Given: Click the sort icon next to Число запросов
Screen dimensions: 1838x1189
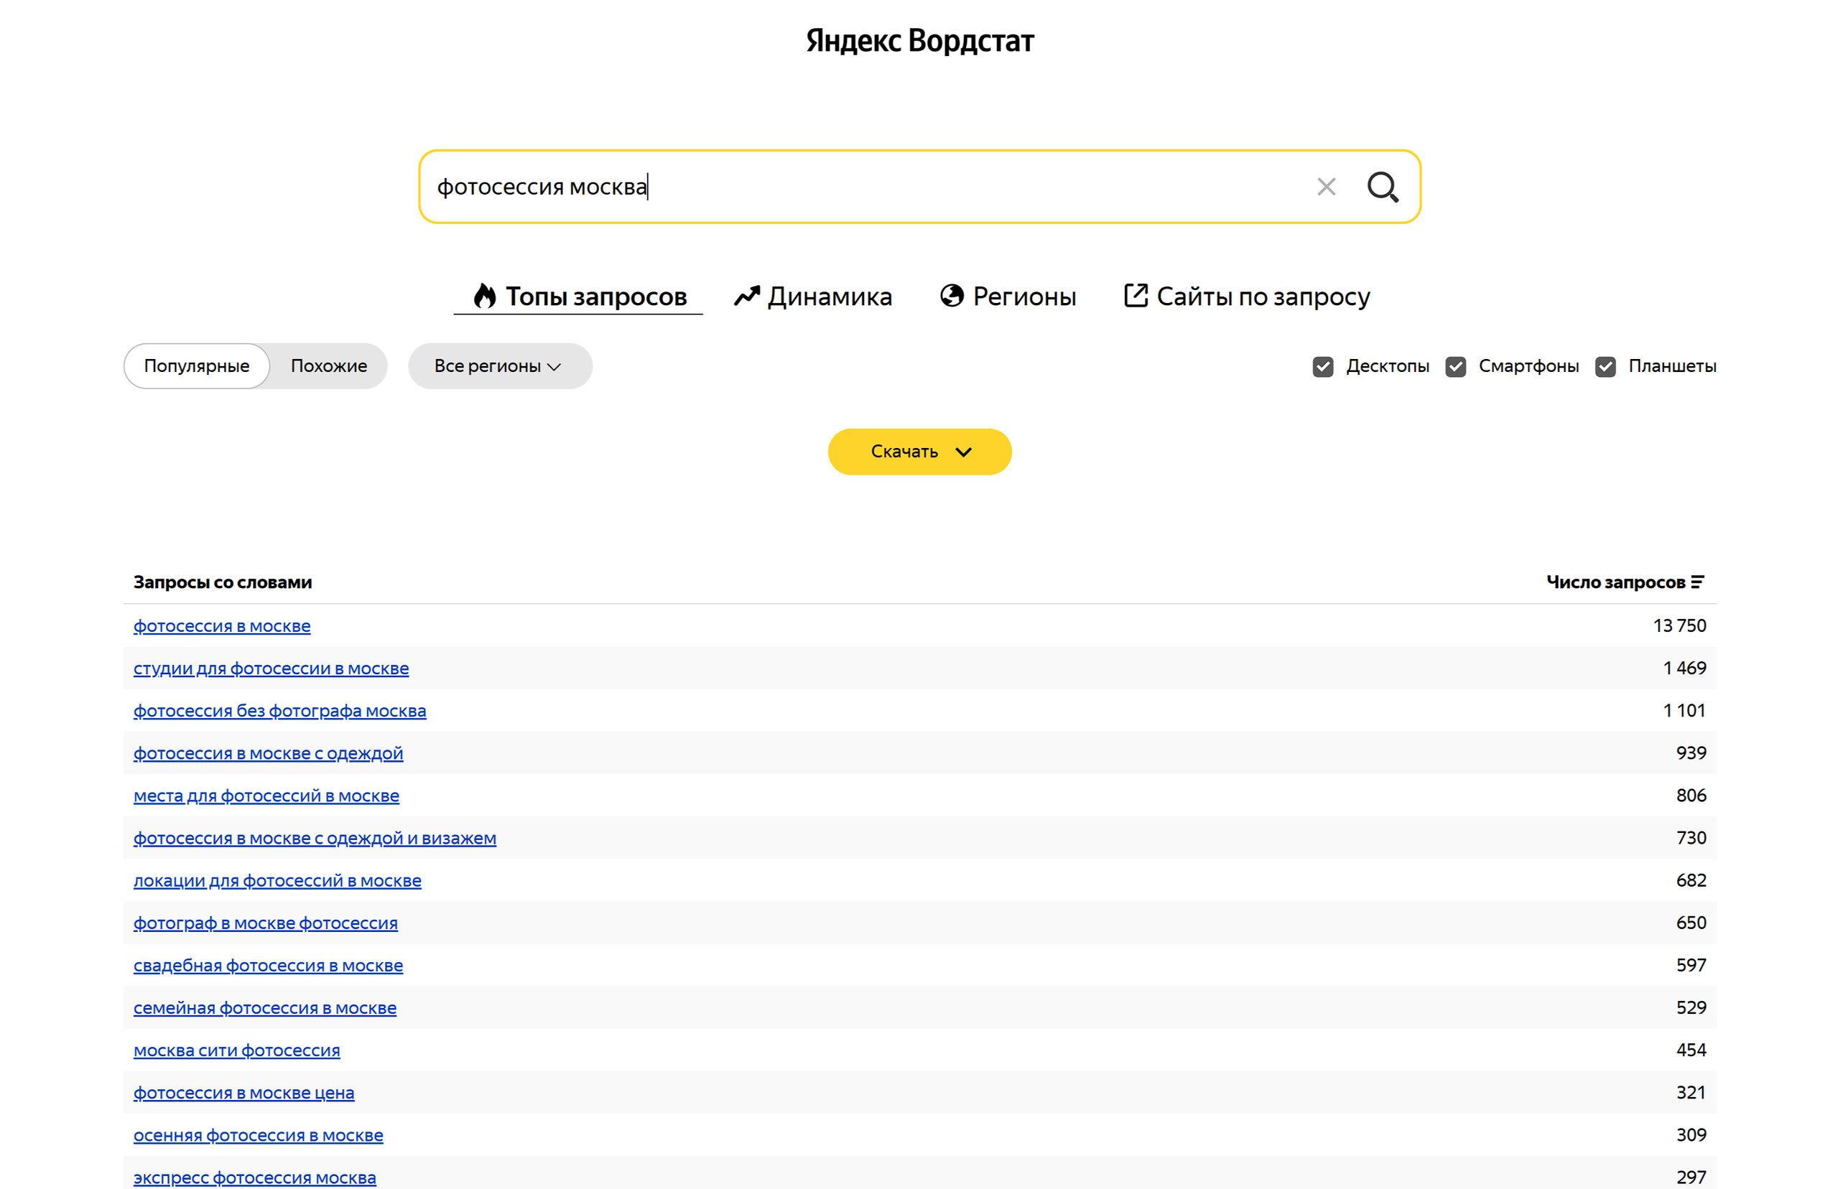Looking at the screenshot, I should 1697,582.
